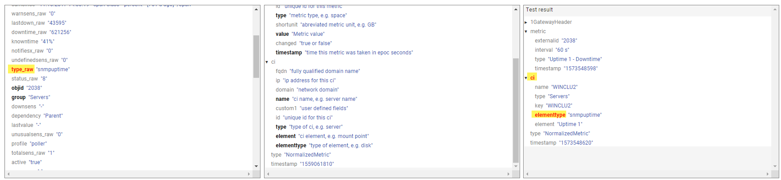Click the scroll-up arrow in the middle panel

tap(516, 9)
